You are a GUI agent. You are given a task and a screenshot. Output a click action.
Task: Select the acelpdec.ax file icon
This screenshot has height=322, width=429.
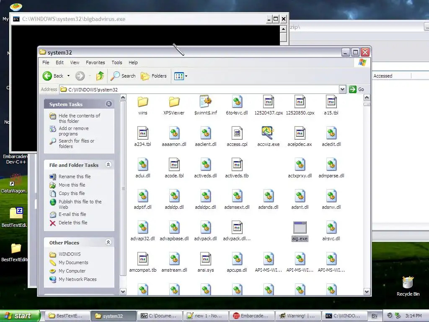300,133
